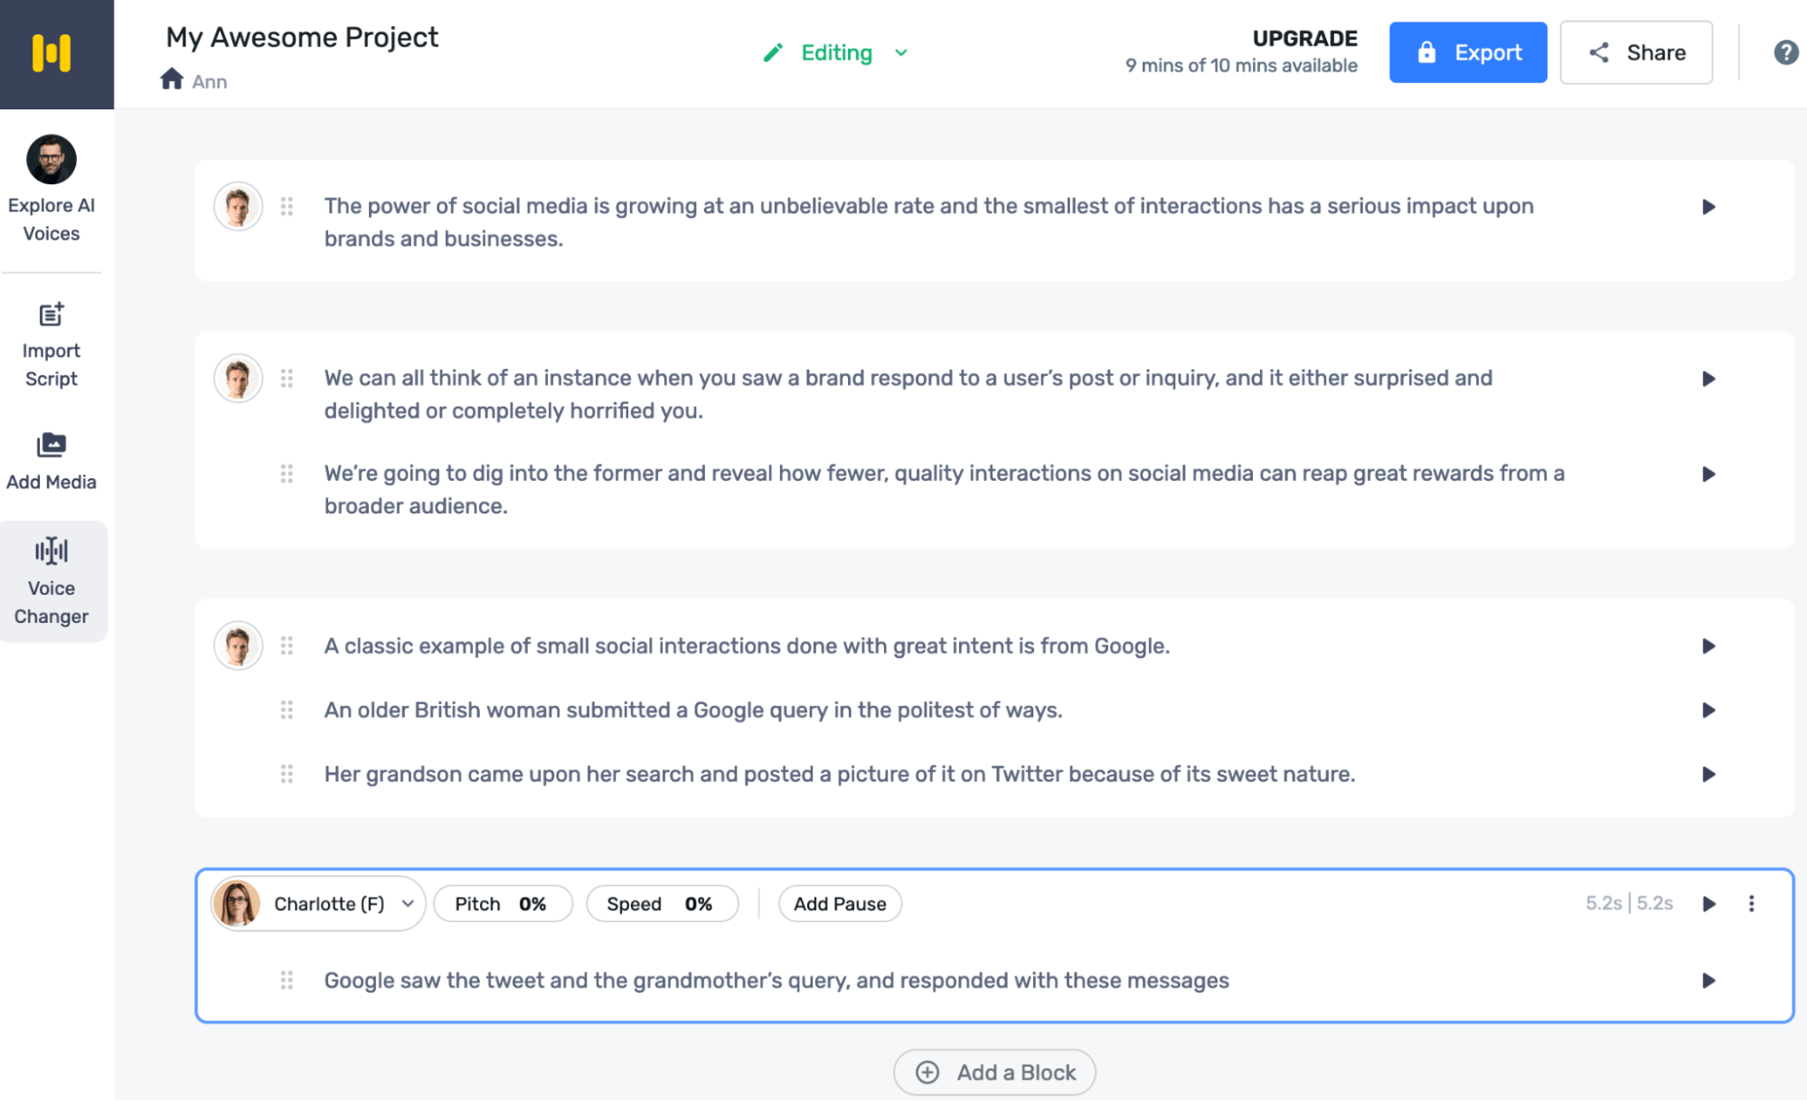Click the UPGRADE link
Image resolution: width=1807 pixels, height=1101 pixels.
coord(1304,38)
